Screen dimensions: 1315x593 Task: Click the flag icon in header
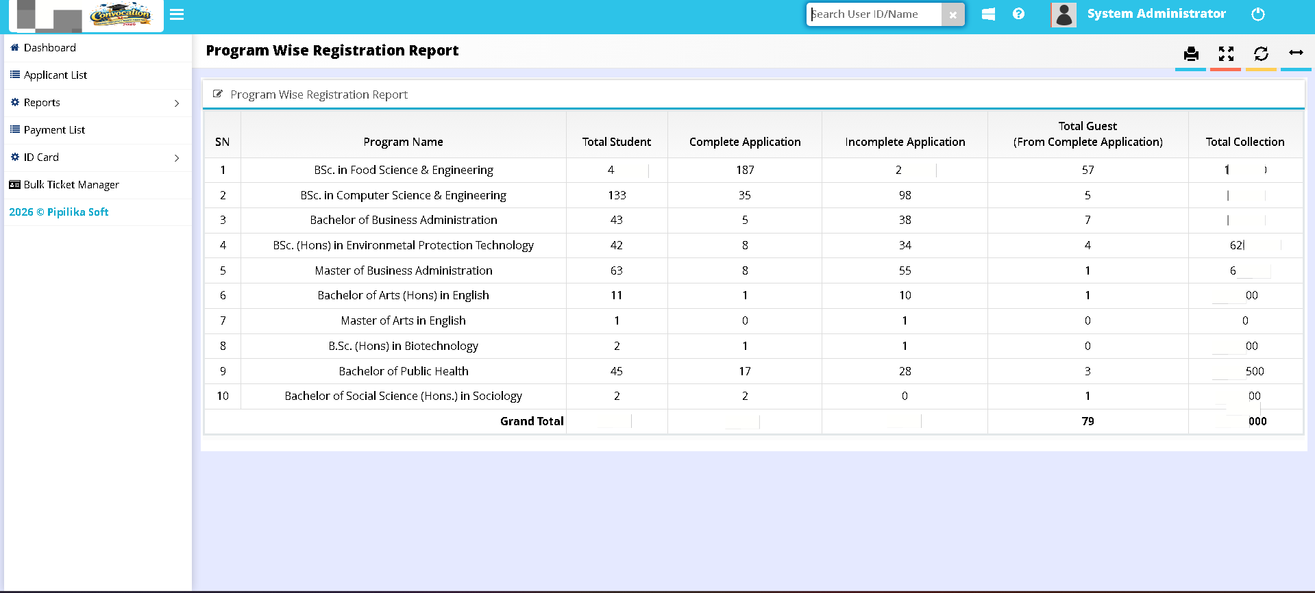point(988,14)
